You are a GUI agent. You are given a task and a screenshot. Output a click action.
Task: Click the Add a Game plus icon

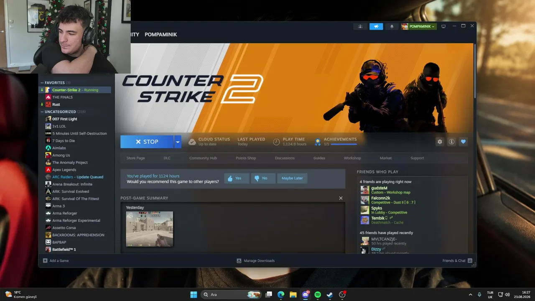[x=45, y=260]
